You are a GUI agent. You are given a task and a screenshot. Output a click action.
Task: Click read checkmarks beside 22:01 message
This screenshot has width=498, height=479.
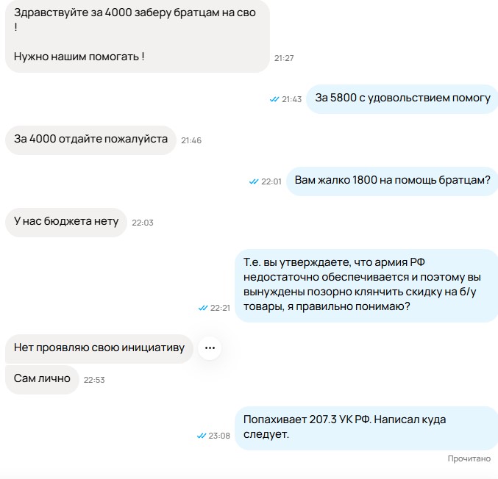click(x=254, y=181)
